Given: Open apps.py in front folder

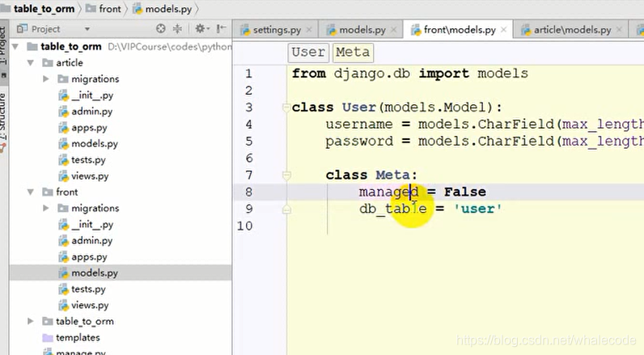Looking at the screenshot, I should pyautogui.click(x=89, y=257).
